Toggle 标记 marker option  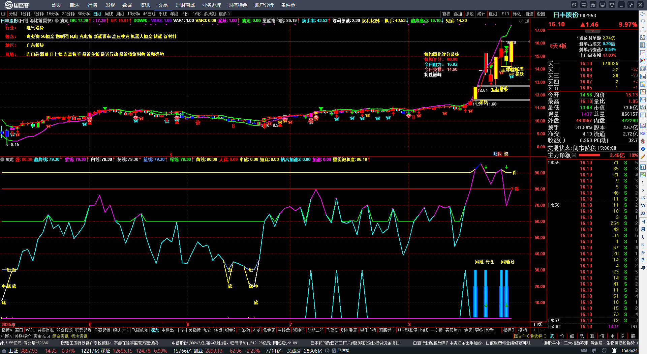point(517,14)
